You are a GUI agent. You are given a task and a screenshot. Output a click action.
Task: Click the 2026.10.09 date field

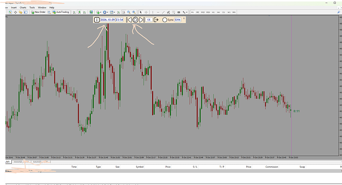(108, 20)
